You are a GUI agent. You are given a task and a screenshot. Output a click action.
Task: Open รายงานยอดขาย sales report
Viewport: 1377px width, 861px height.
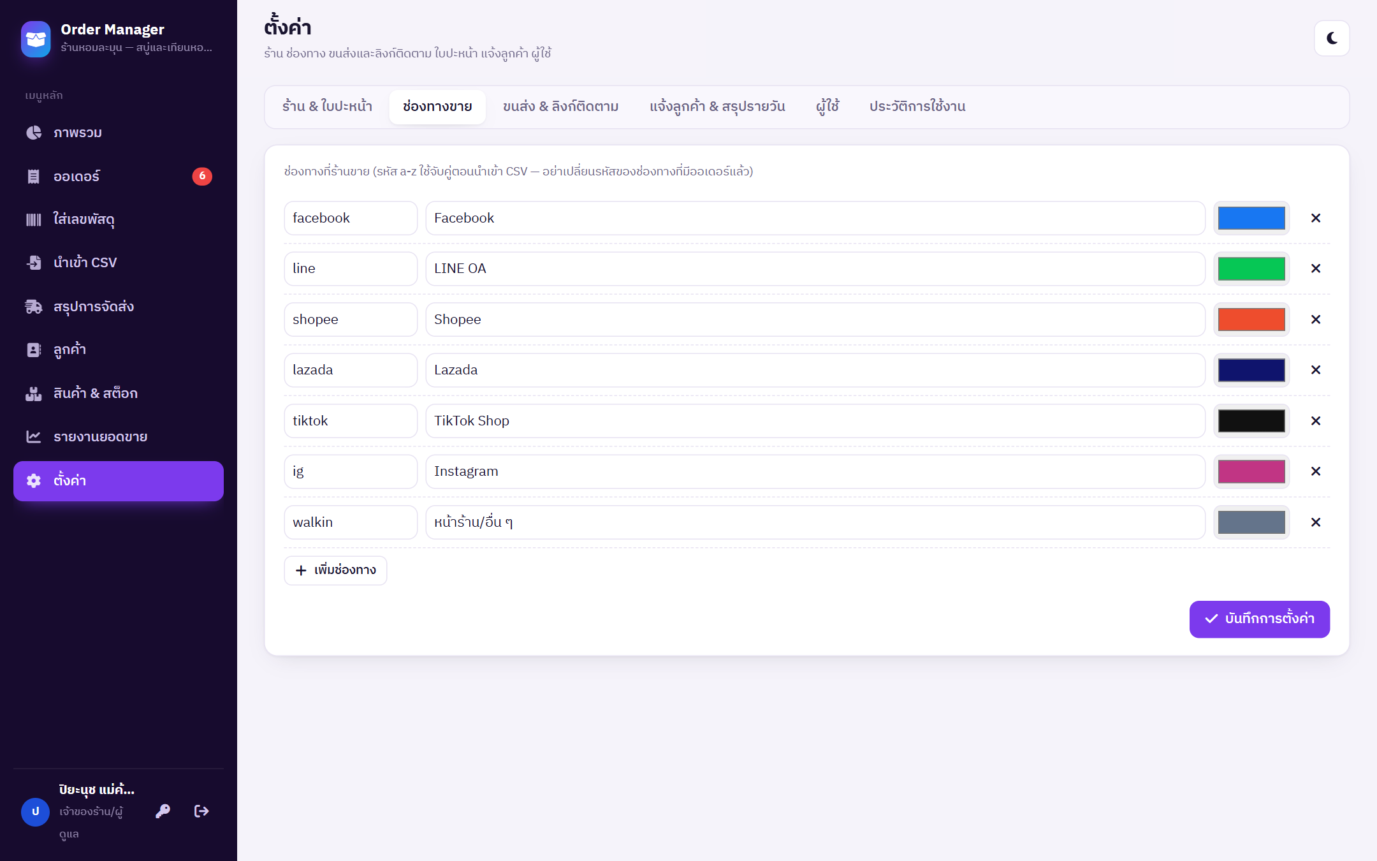pos(119,437)
